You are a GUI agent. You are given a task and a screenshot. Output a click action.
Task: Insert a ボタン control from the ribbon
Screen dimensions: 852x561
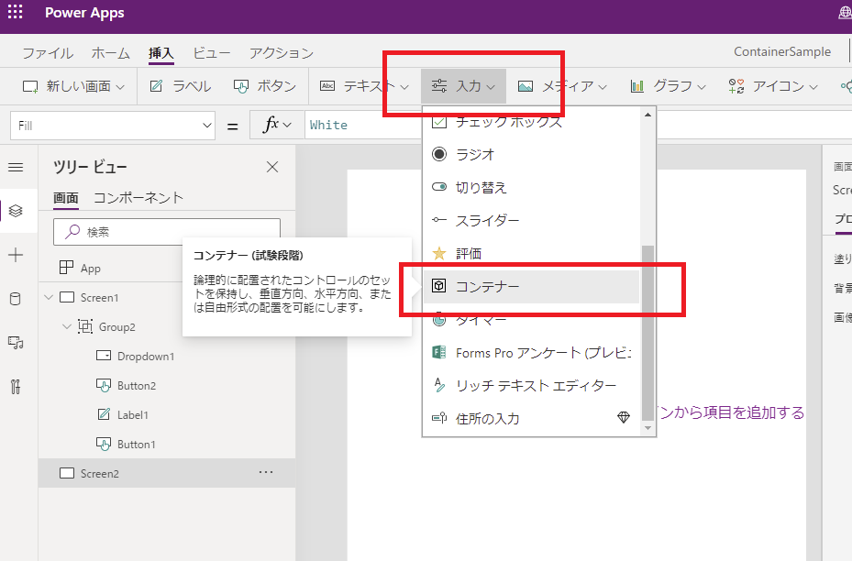pyautogui.click(x=265, y=86)
